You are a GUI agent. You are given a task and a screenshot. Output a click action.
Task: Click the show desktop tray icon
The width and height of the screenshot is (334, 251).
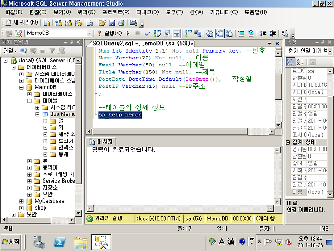pos(329,243)
